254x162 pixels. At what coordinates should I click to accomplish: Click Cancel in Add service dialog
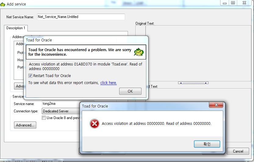[238, 151]
